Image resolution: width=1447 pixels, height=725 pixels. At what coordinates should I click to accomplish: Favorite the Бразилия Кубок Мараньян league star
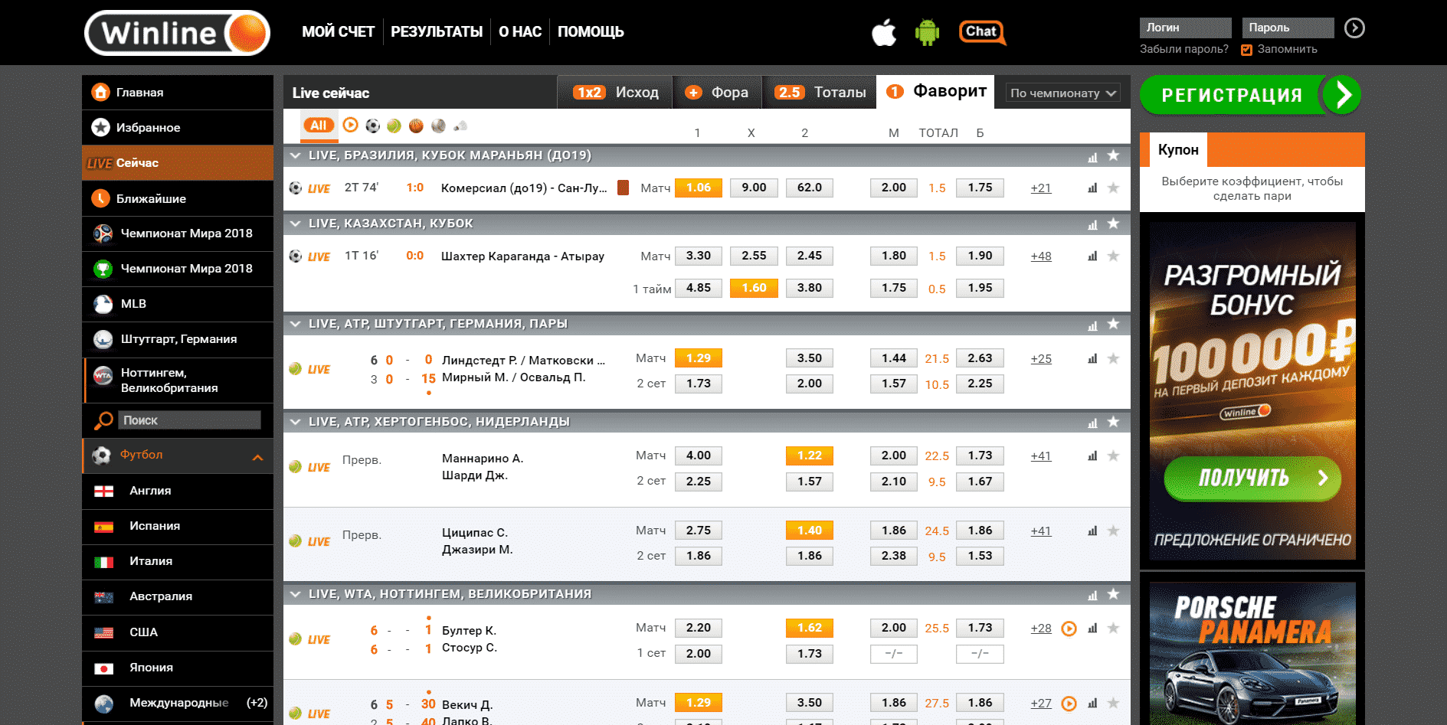(1113, 155)
